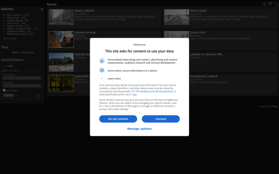Click the forgot password key icon

[39, 96]
